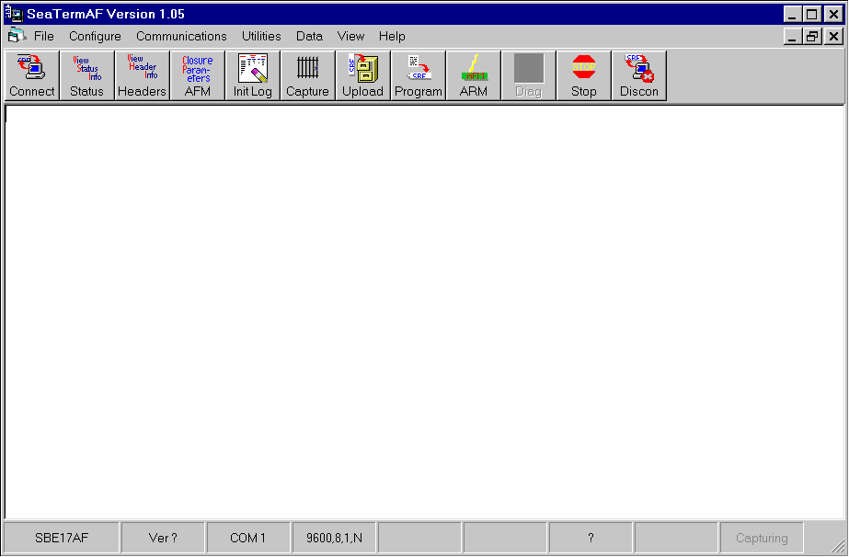Open the File menu

coord(44,36)
